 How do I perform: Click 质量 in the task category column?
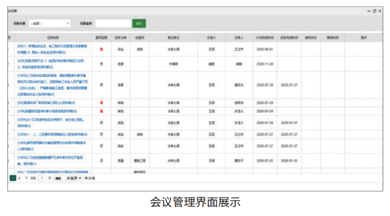121,161
